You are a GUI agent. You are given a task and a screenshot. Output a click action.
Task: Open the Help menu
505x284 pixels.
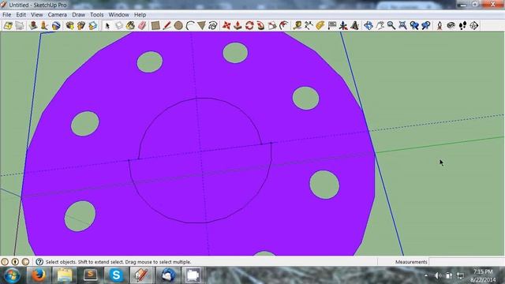(x=140, y=15)
